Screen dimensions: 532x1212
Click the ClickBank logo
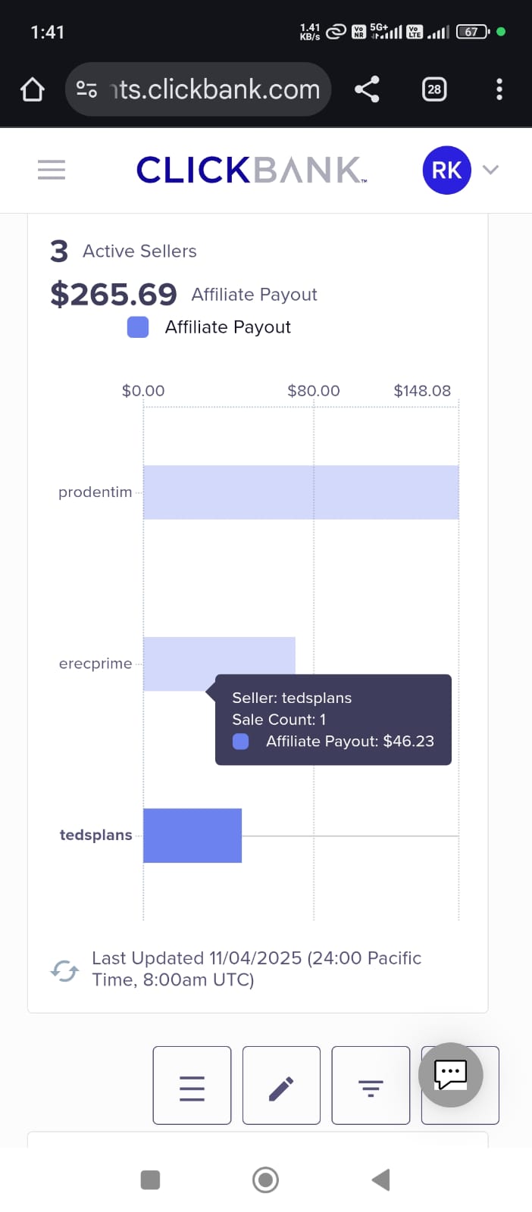point(251,170)
